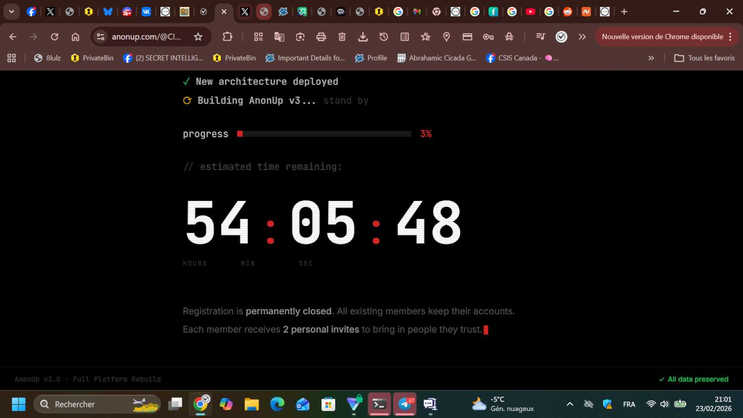Screen dimensions: 743x418
Task: Expand hidden toolbar extensions chevron
Action: (582, 37)
